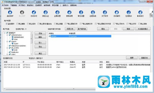This screenshot has width=154, height=93.
Task: Open 绑定认证 binding authentication icon
Action: click(x=46, y=12)
